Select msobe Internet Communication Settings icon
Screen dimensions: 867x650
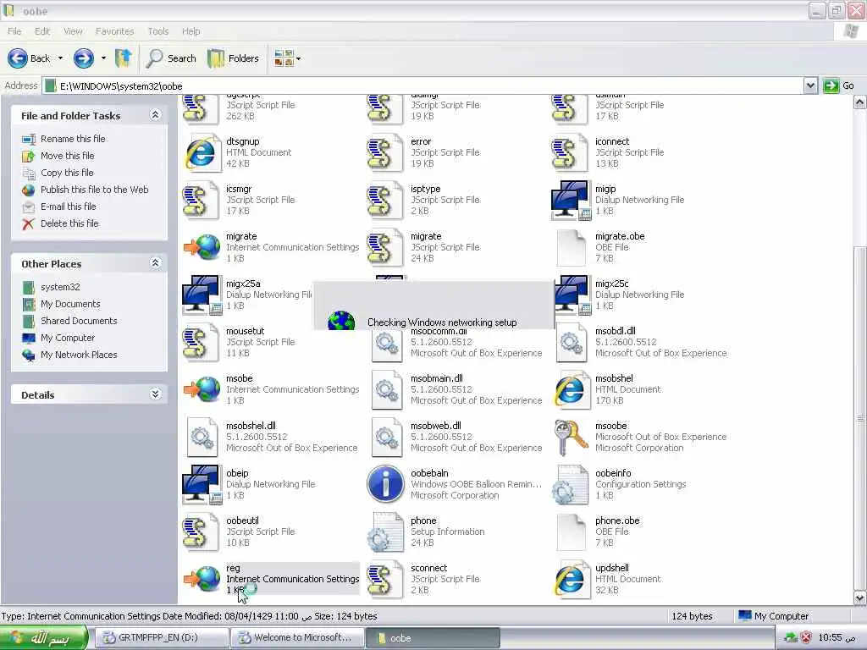[x=202, y=389]
